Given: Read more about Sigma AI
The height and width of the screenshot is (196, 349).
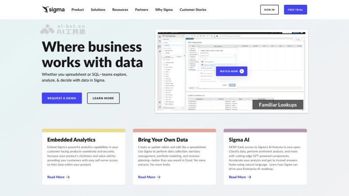Looking at the screenshot, I should [240, 177].
